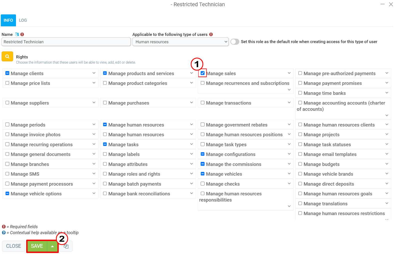Close the dialog with the X icon
The height and width of the screenshot is (254, 394).
click(391, 4)
